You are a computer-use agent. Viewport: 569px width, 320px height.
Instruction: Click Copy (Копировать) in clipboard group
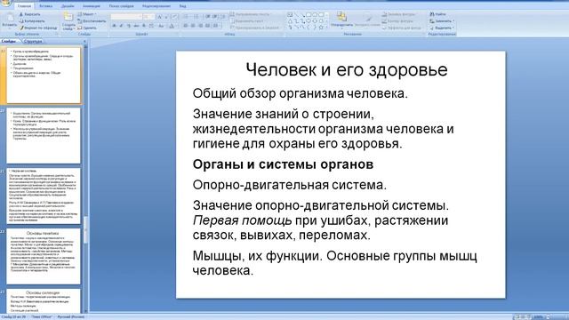pyautogui.click(x=32, y=21)
